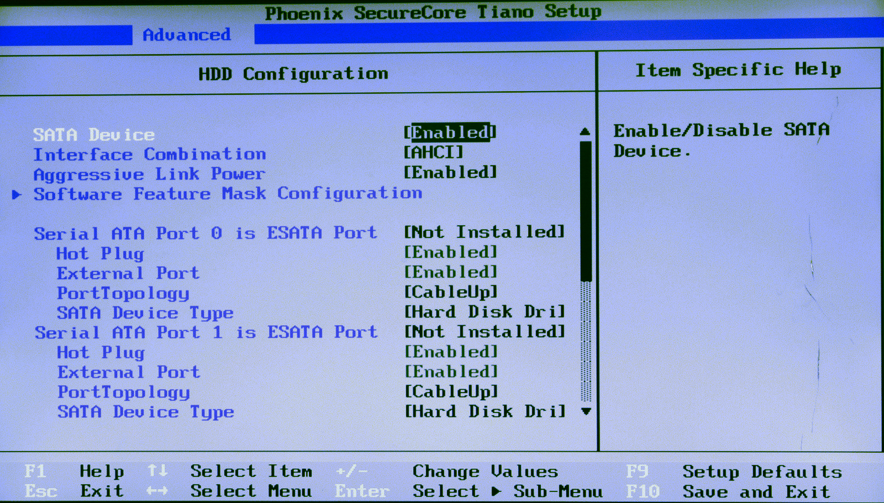Select the SATA Device setting label
This screenshot has height=503, width=884.
(94, 135)
